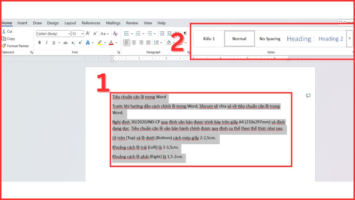Expand the Text Effects dropdown arrow

(93, 43)
